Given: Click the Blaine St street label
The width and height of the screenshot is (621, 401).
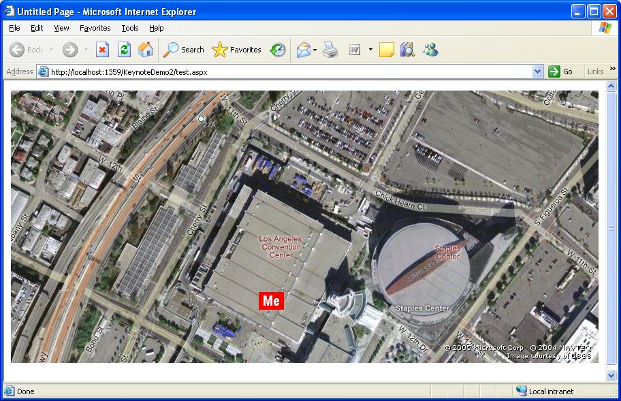Looking at the screenshot, I should 144,118.
